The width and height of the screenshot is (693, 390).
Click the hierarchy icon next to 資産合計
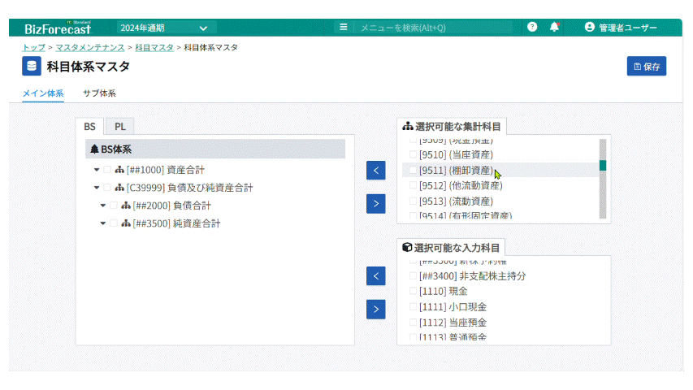pos(119,171)
